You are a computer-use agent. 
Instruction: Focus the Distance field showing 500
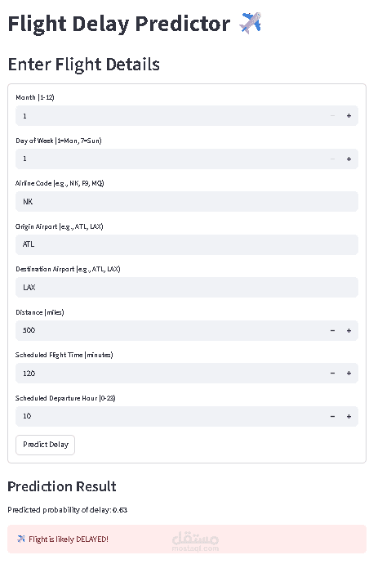click(170, 330)
